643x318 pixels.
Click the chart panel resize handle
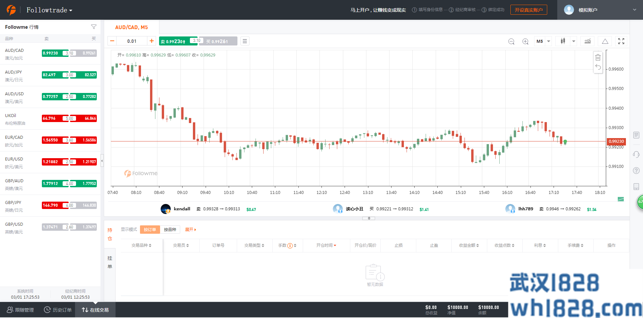click(369, 218)
